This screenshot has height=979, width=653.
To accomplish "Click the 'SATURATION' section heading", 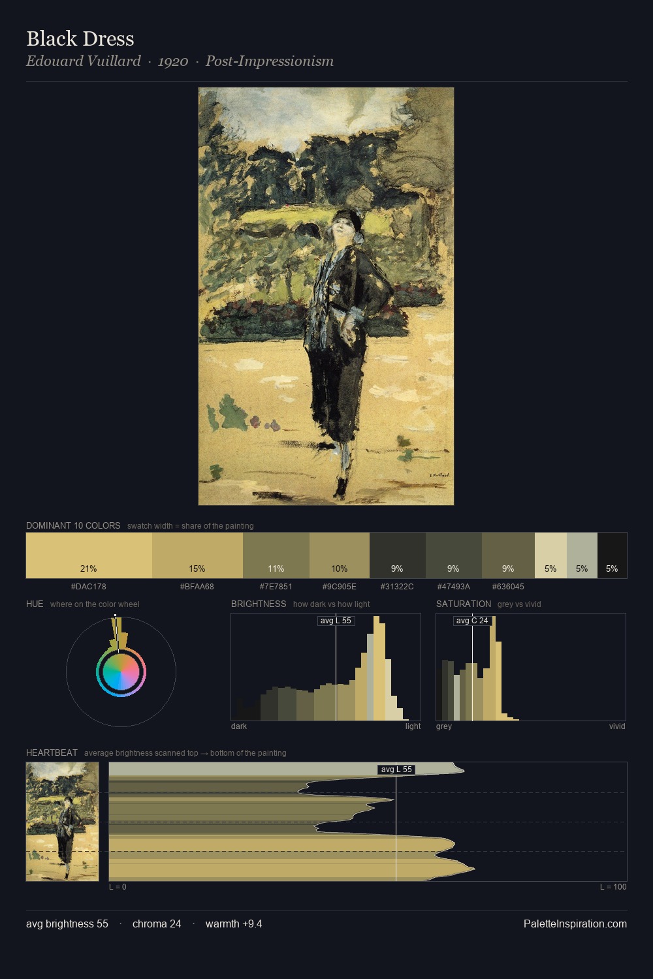I will click(464, 604).
